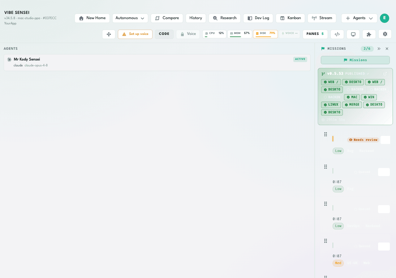Click the Needs review status badge
The image size is (396, 278).
pos(363,140)
